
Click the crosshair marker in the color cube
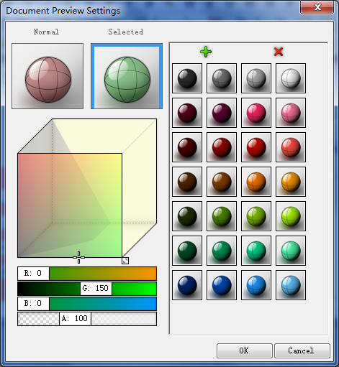pos(78,257)
